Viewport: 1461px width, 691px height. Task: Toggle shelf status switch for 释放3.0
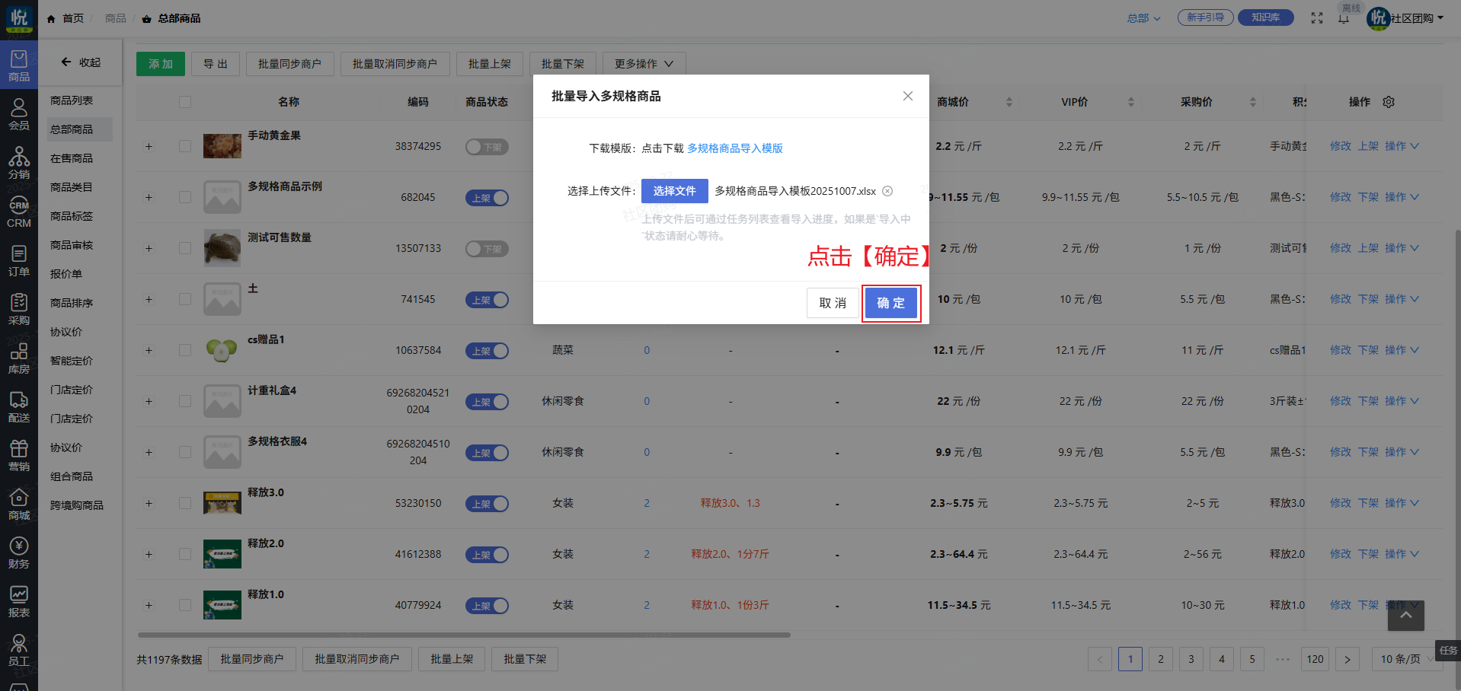point(487,504)
